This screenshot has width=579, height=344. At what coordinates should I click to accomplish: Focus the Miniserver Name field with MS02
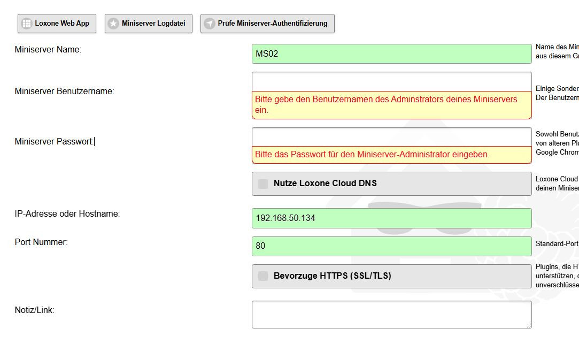[x=392, y=54]
